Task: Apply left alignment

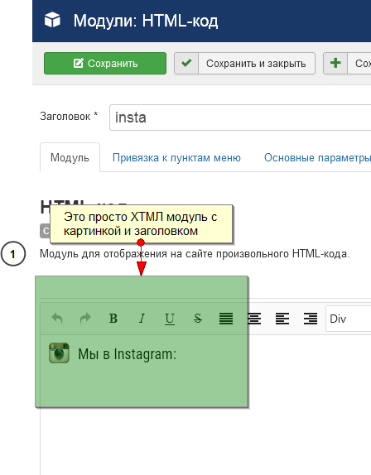Action: coord(282,319)
